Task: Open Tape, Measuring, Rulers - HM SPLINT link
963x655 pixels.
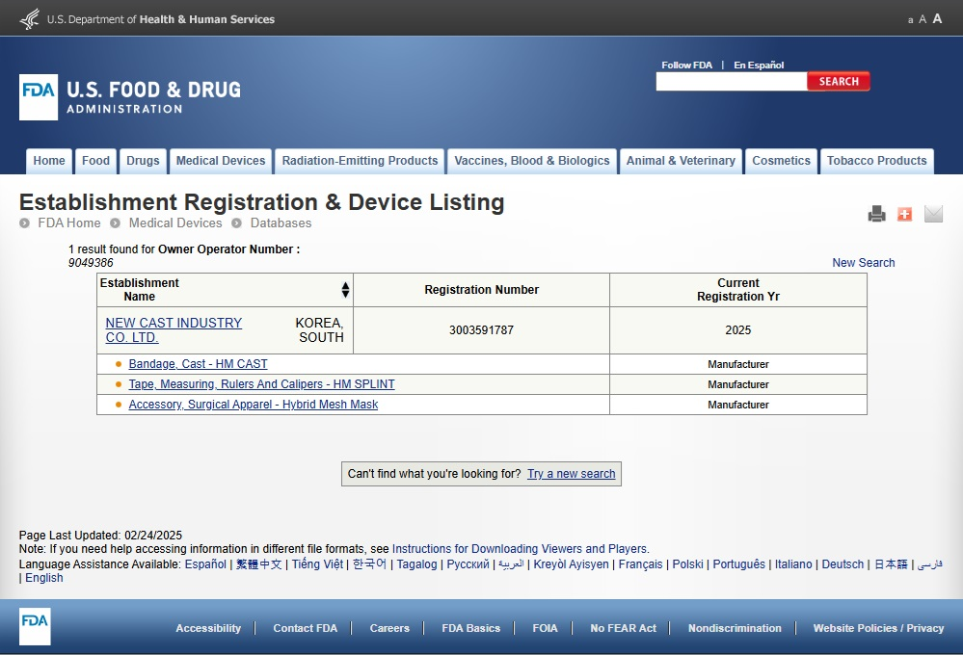Action: (x=261, y=384)
